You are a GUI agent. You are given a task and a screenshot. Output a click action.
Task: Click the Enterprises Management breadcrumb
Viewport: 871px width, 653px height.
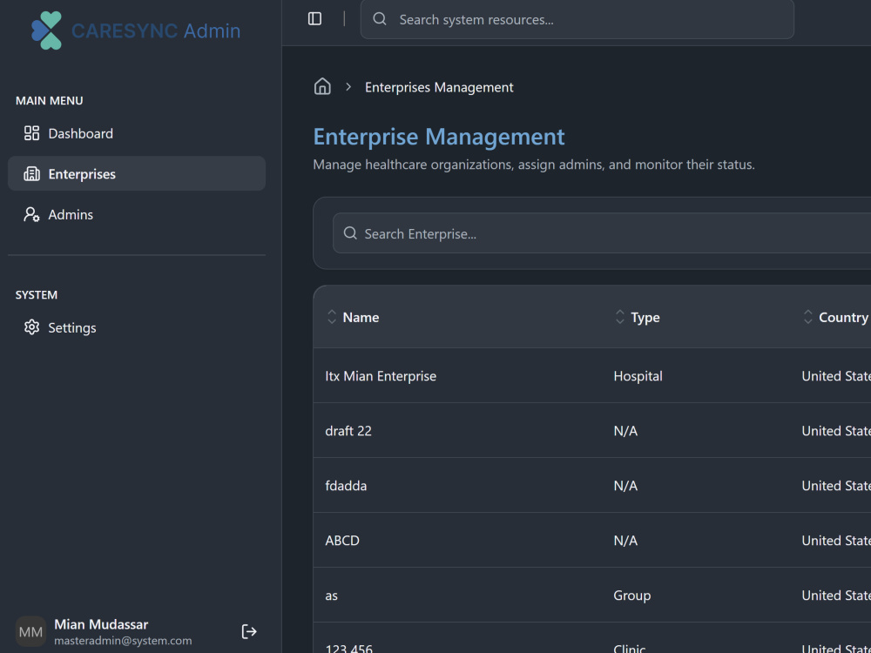[x=439, y=87]
